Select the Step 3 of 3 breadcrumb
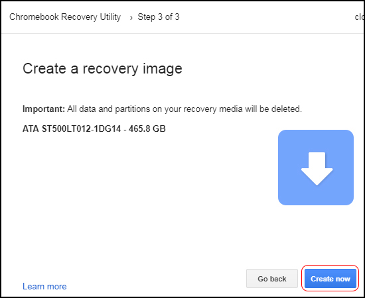This screenshot has height=298, width=365. 159,17
